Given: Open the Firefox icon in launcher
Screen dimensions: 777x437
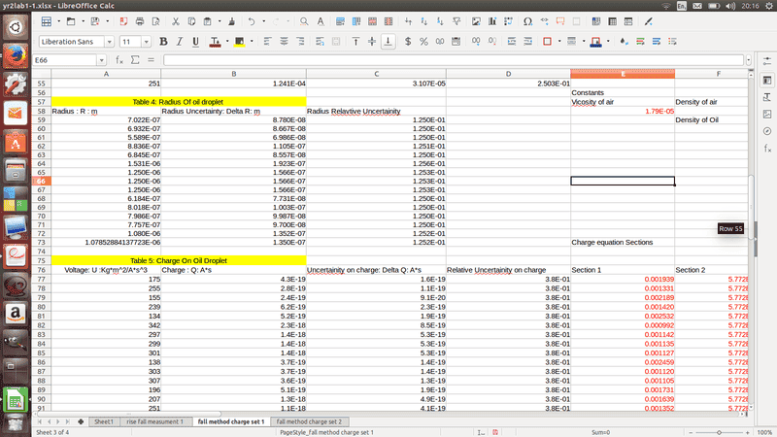Looking at the screenshot, I should click(x=16, y=55).
